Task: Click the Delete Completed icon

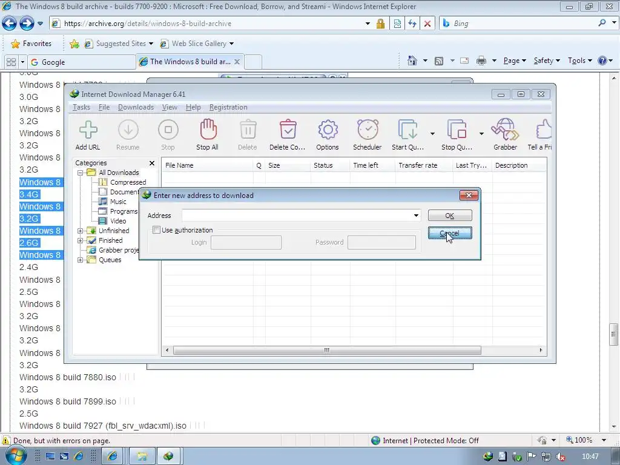Action: pyautogui.click(x=288, y=130)
